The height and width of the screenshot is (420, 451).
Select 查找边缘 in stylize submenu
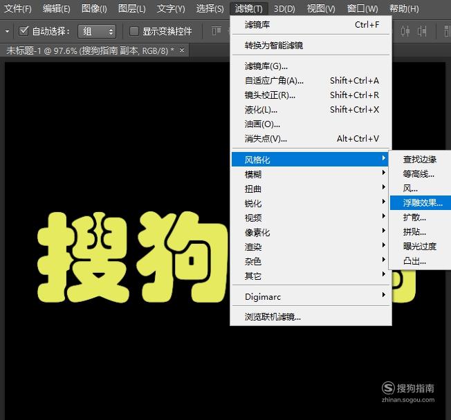click(x=421, y=159)
